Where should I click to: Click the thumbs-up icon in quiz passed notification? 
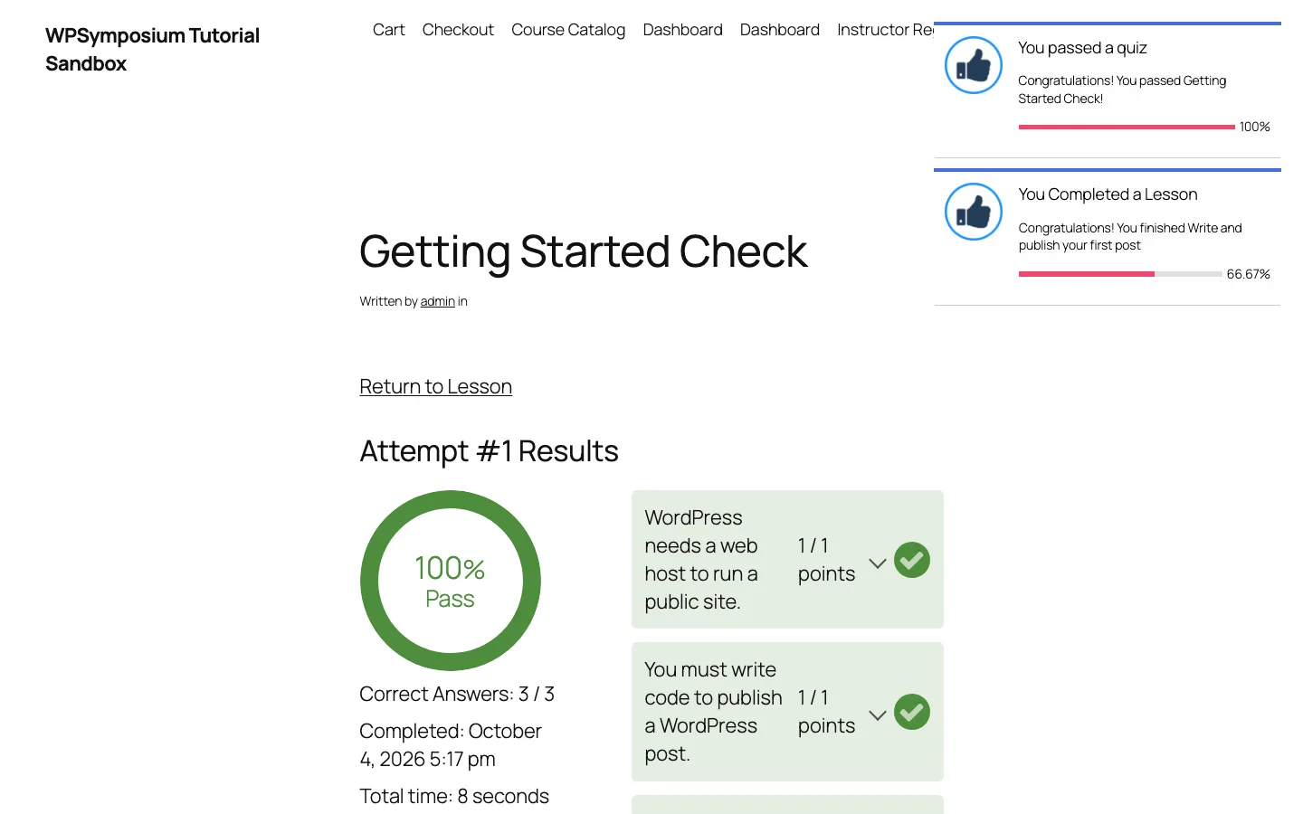pyautogui.click(x=974, y=65)
